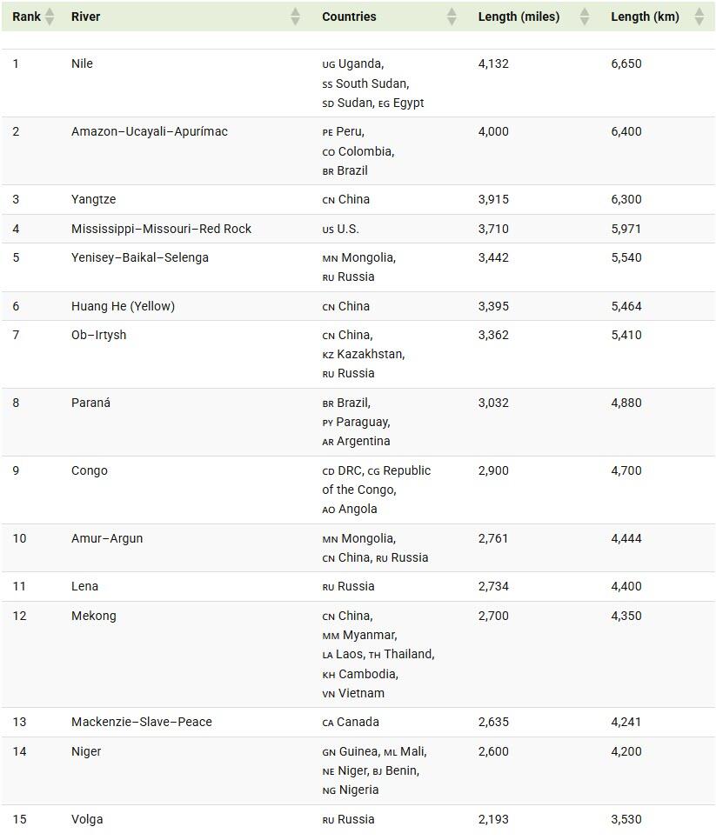This screenshot has width=716, height=840.
Task: Select the Mississippi–Missouri–Red Rock river name
Action: pyautogui.click(x=161, y=229)
